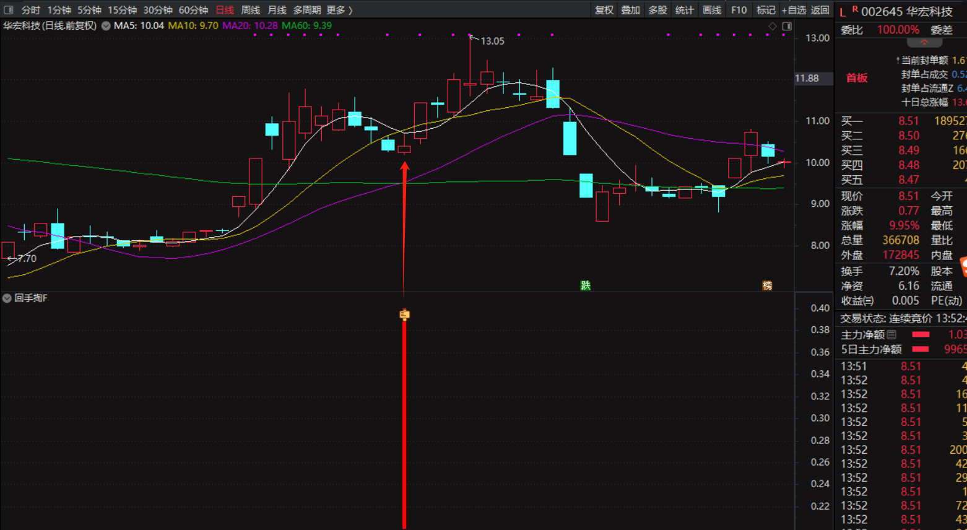Switch to 60分钟 period tab
The image size is (967, 530).
(193, 10)
